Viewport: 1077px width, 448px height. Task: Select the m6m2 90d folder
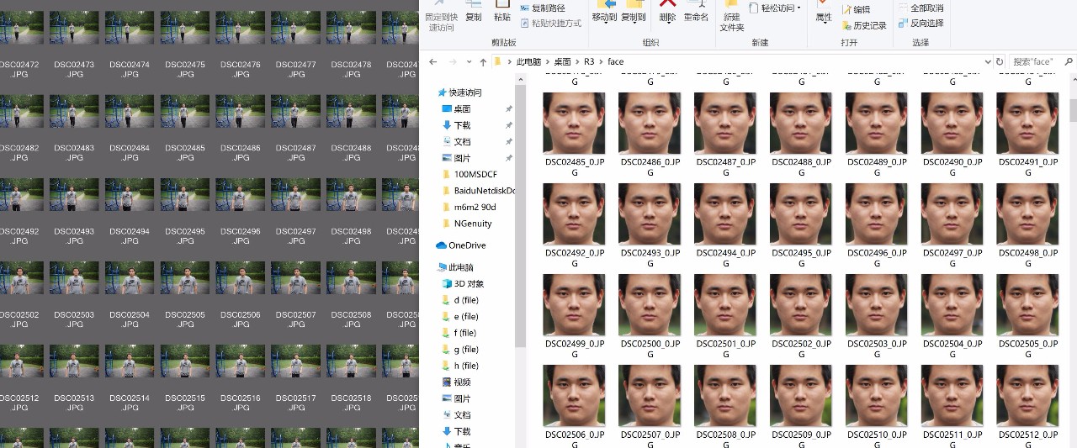(468, 208)
